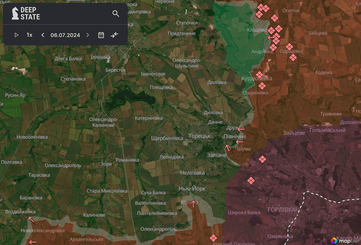Change the 1x playback speed
Screen dimensions: 361x245
(x=29, y=35)
